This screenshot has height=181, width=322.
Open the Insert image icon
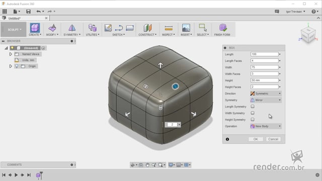pos(186,28)
